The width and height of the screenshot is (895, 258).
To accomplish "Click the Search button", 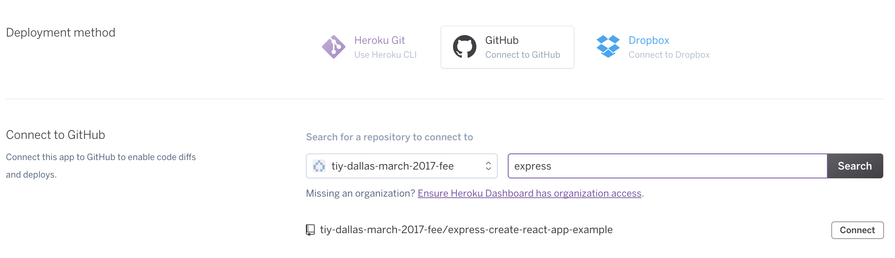I will 855,166.
